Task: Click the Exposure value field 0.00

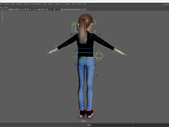Action: [x=50, y=10]
